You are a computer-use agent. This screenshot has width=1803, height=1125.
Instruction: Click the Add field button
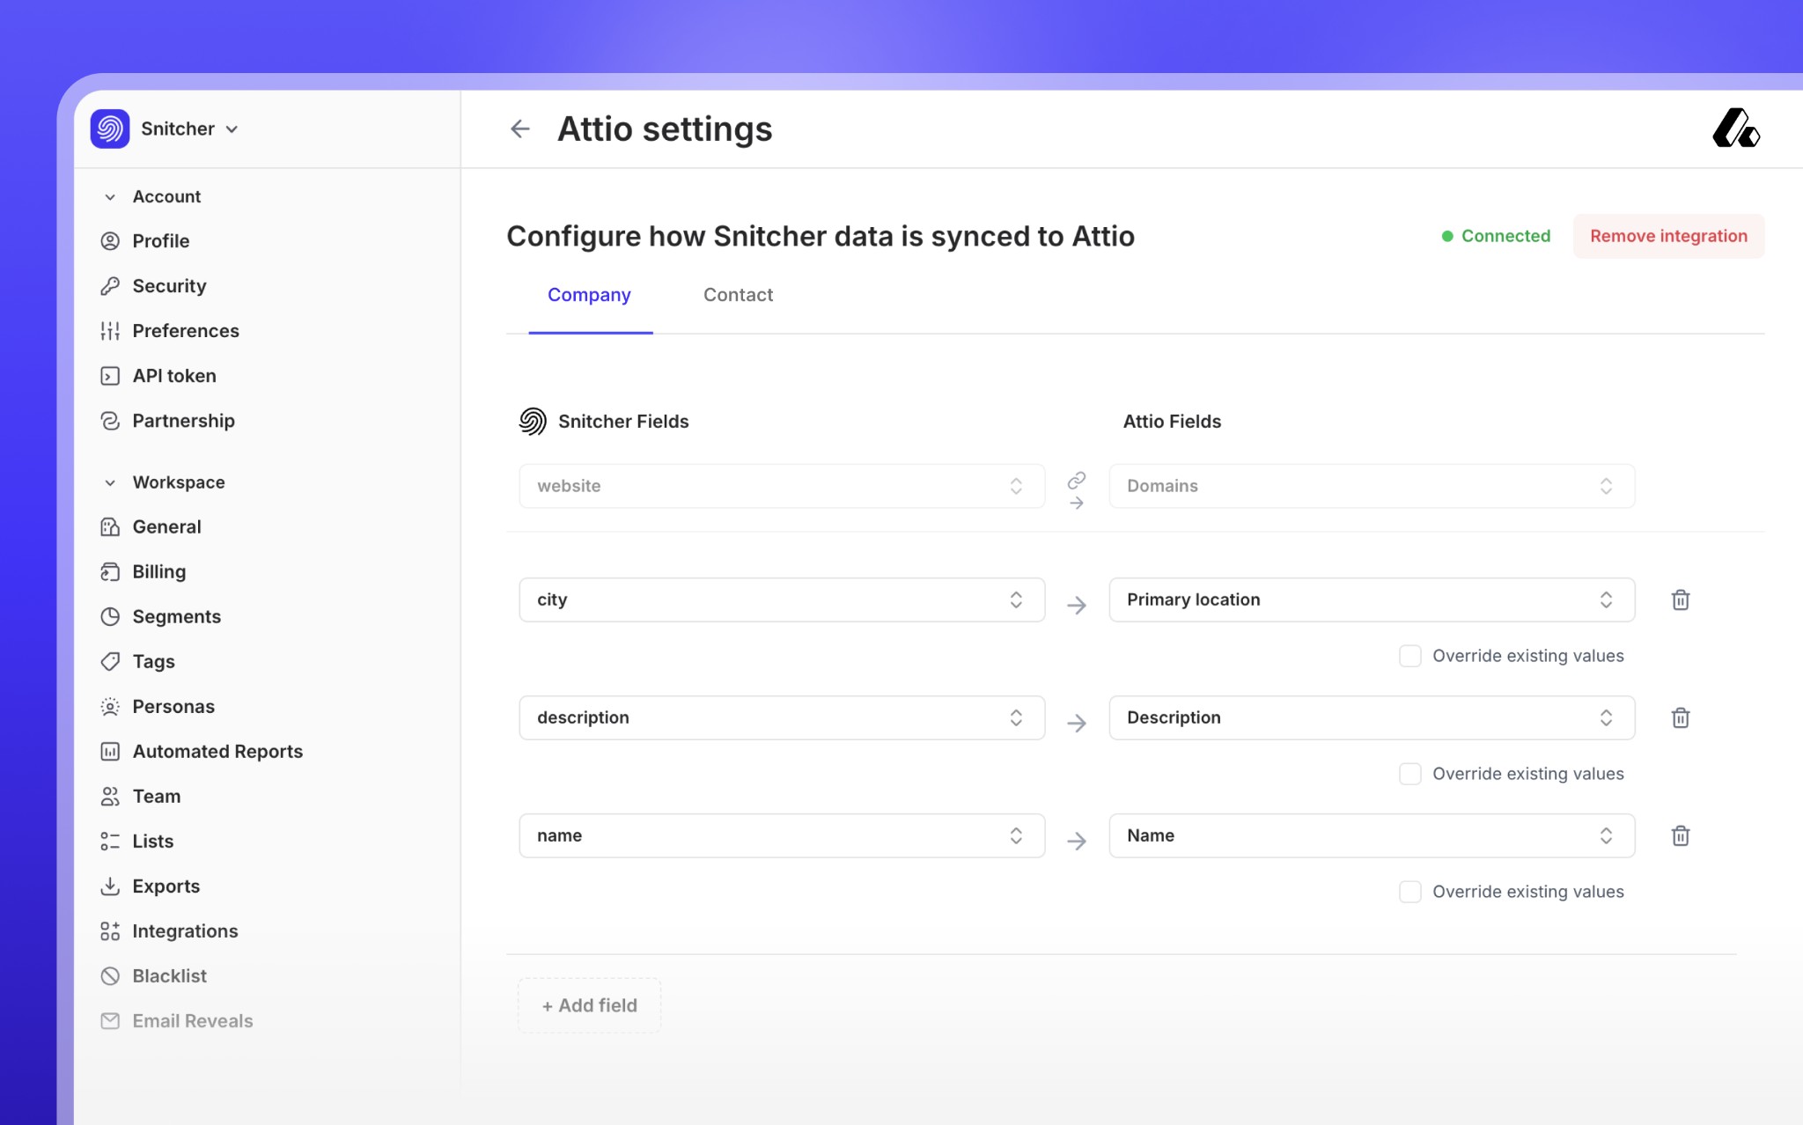[x=589, y=1005]
